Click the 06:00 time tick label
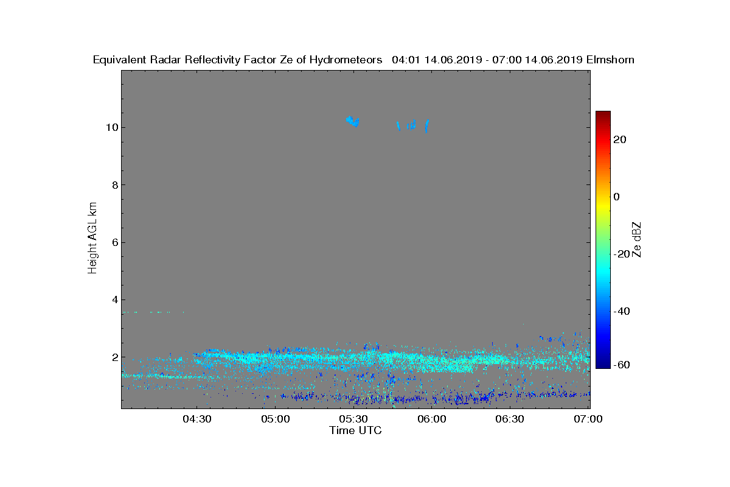 click(432, 419)
